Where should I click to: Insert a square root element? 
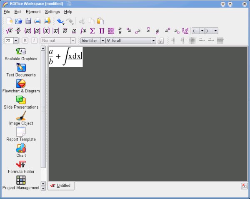click(9, 31)
